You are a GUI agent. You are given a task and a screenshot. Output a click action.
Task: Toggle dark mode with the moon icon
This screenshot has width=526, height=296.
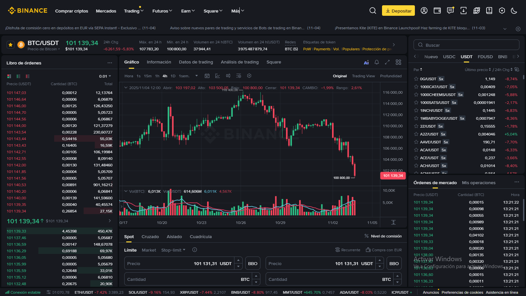click(x=514, y=11)
